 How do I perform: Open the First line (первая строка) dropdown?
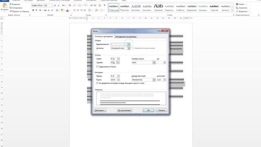coord(154,62)
